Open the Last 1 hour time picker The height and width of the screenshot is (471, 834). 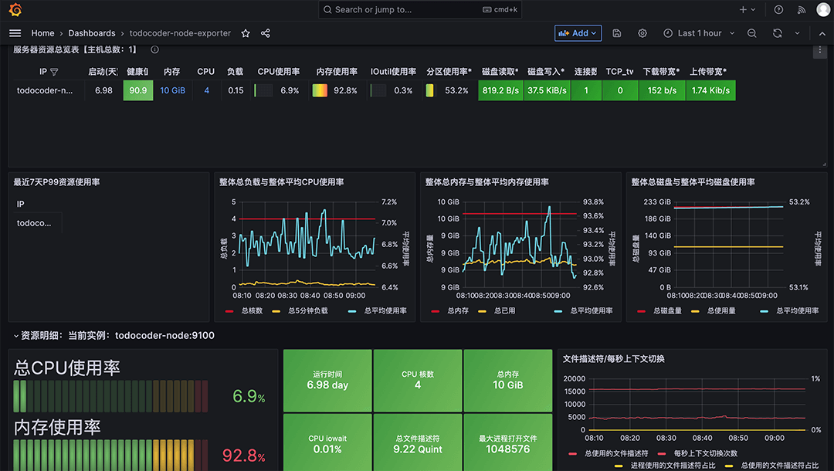pos(698,33)
